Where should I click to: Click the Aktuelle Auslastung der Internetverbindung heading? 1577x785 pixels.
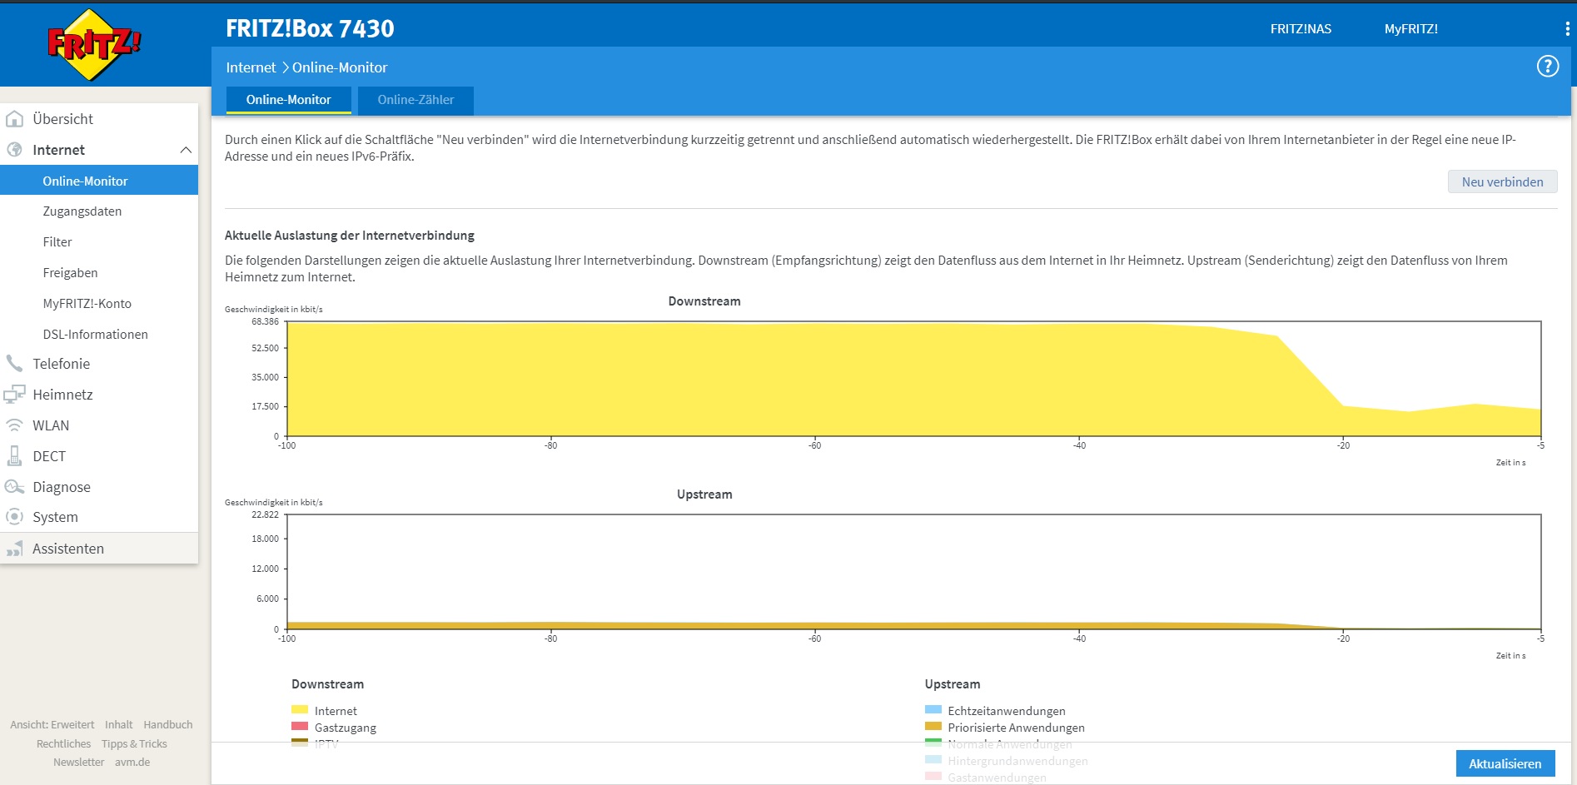coord(350,236)
